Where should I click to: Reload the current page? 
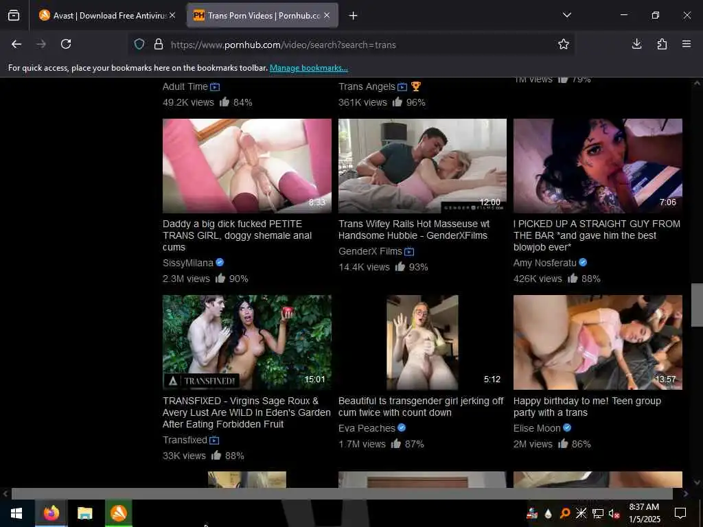(66, 44)
